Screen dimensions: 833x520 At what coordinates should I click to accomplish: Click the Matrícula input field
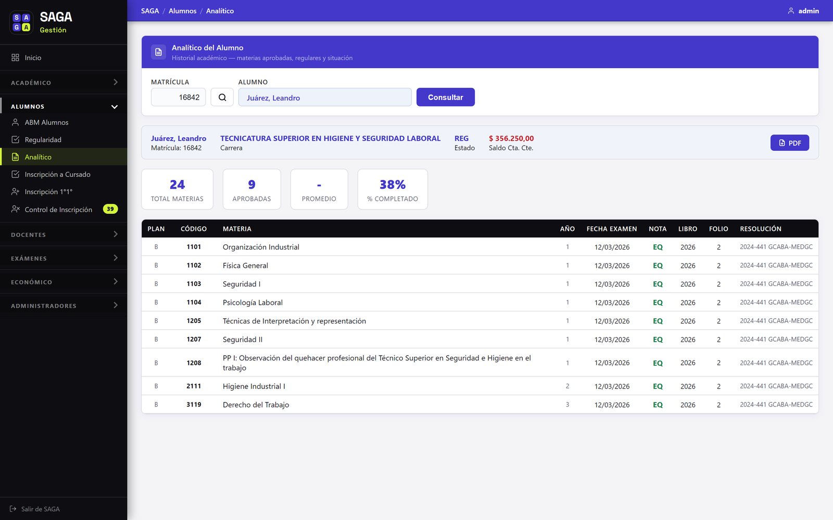click(x=179, y=97)
